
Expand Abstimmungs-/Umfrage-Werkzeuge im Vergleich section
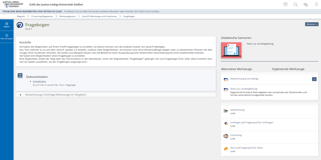(116, 95)
